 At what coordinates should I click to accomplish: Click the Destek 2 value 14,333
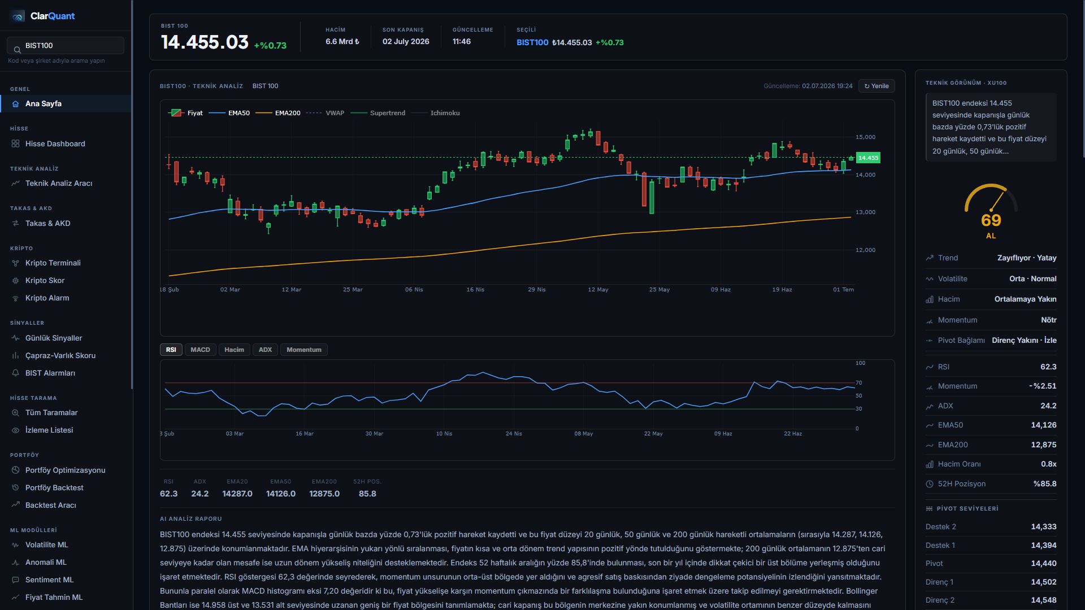click(x=1043, y=527)
